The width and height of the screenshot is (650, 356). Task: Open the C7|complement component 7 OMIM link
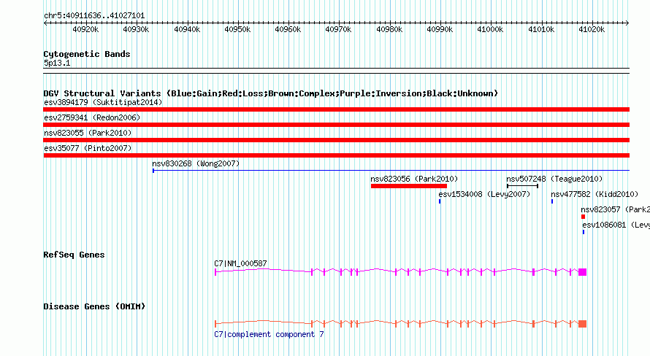(269, 334)
